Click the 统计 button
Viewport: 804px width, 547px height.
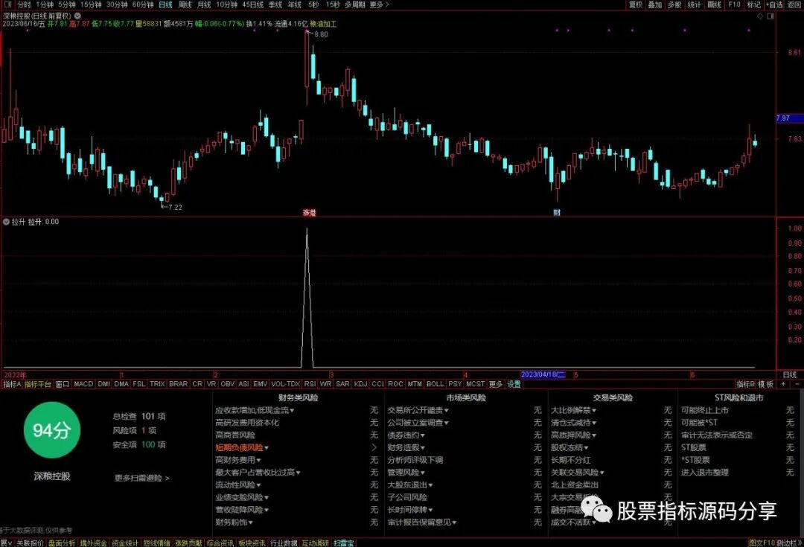[x=695, y=4]
